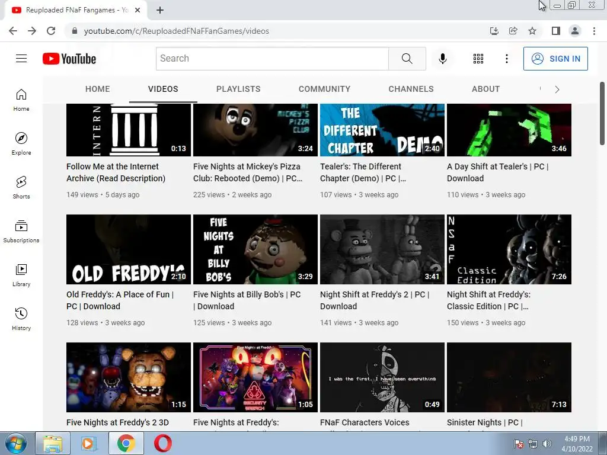The width and height of the screenshot is (607, 455).
Task: Play the Sinister Nights thumbnail
Action: pyautogui.click(x=509, y=377)
